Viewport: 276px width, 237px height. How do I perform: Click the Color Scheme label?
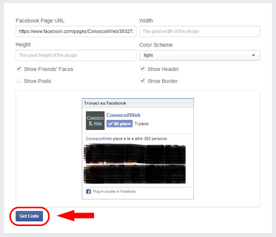156,45
